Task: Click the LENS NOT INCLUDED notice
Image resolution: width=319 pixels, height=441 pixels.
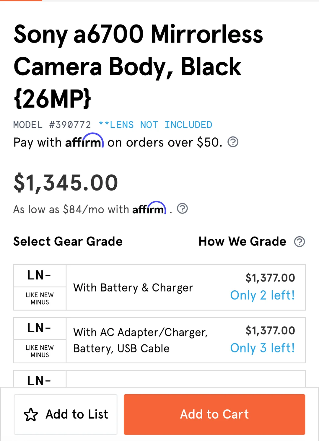Action: pos(155,125)
